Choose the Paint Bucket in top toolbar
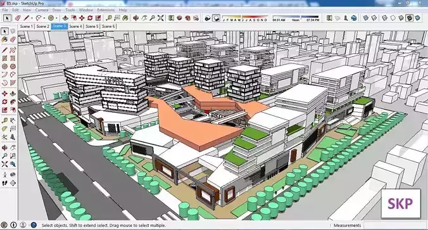Image resolution: width=428 pixels, height=230 pixels. [x=125, y=18]
